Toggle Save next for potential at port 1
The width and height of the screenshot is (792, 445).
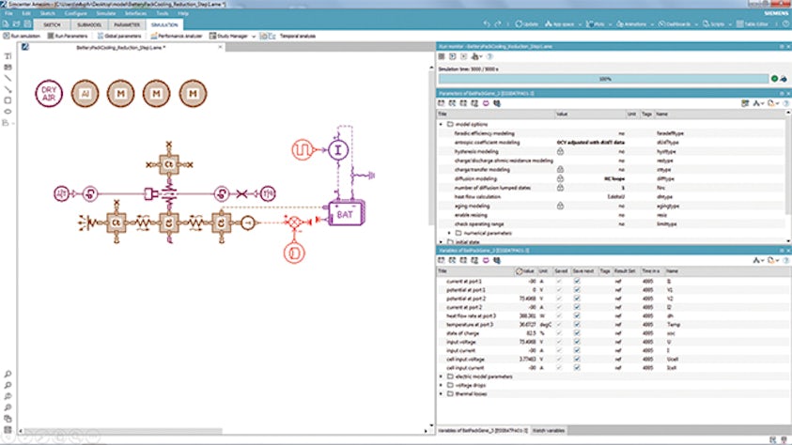pyautogui.click(x=577, y=289)
